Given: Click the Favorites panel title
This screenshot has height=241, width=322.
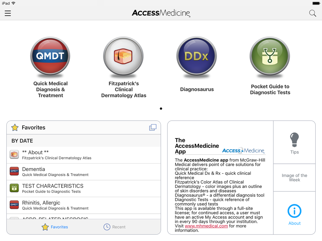Looking at the screenshot, I should [x=33, y=128].
